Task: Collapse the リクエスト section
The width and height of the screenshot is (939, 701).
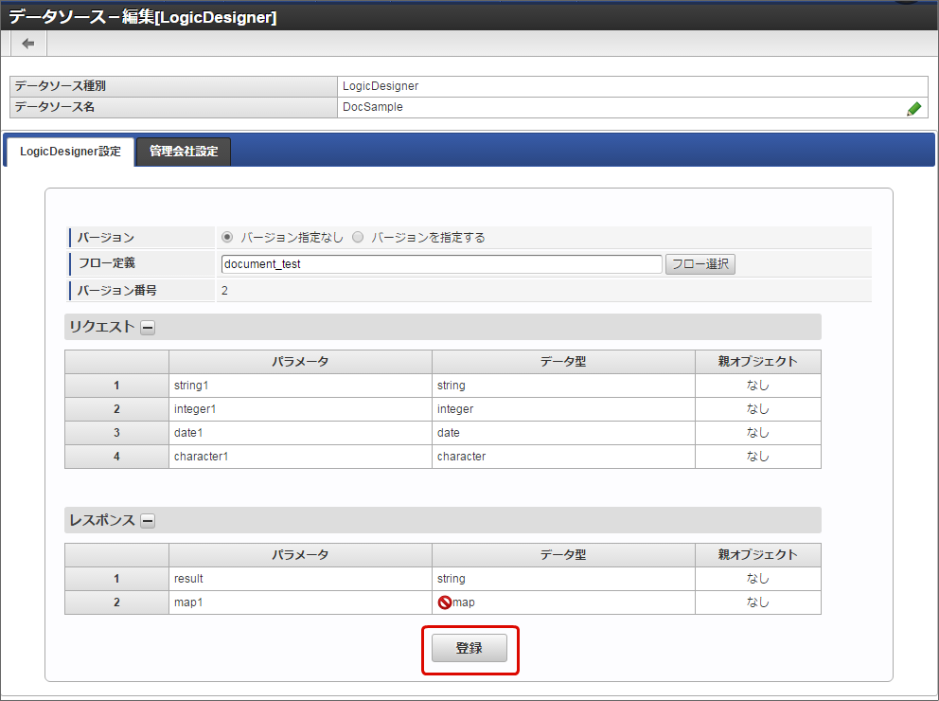Action: (x=149, y=328)
